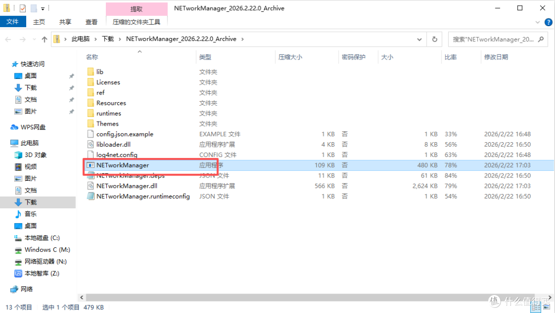Switch to the 共享 ribbon tab
This screenshot has height=313, width=555.
point(65,22)
